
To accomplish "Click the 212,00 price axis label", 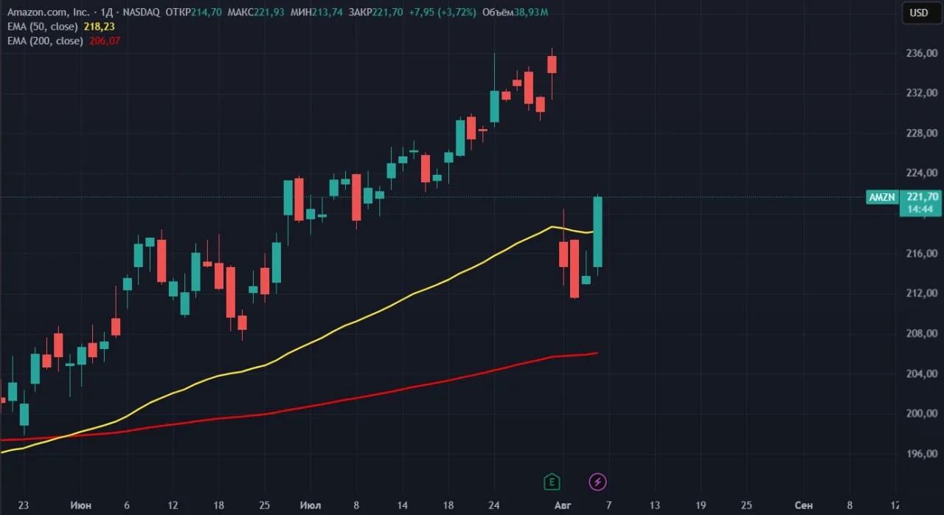I will [922, 294].
